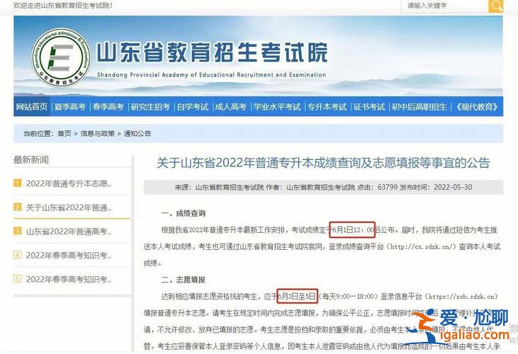The height and width of the screenshot is (354, 518).
Task: Click the 首页 breadcrumb link
Action: coord(64,134)
